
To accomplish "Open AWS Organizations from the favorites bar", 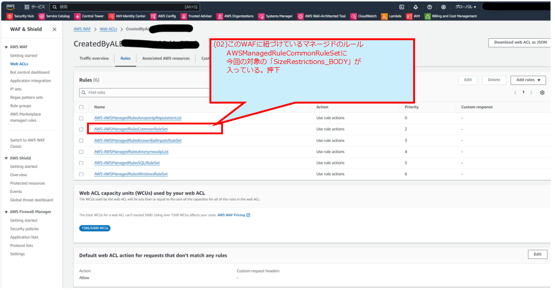I will (x=235, y=16).
